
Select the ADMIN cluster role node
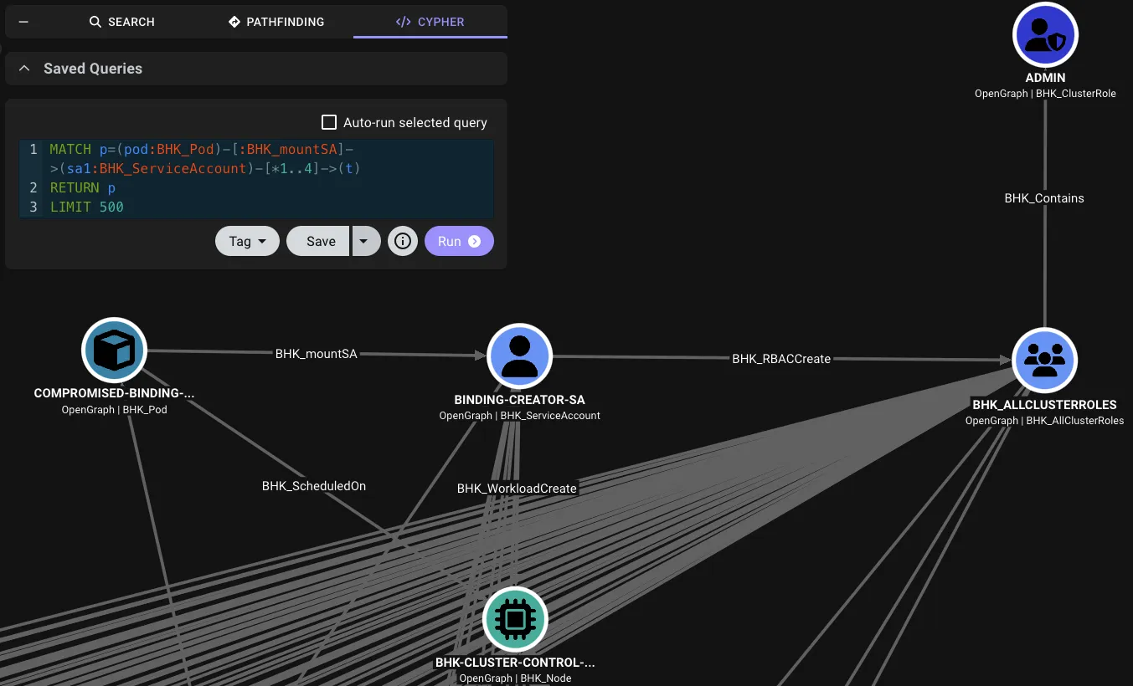1045,35
